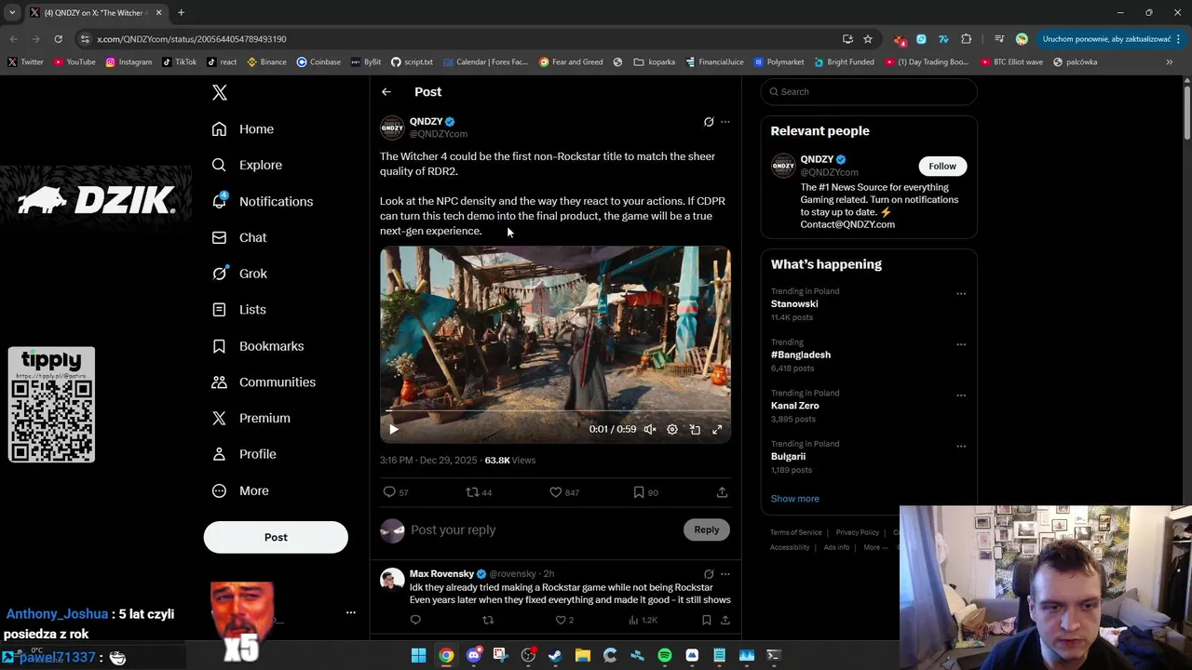
Task: Open new browser tab
Action: point(181,13)
